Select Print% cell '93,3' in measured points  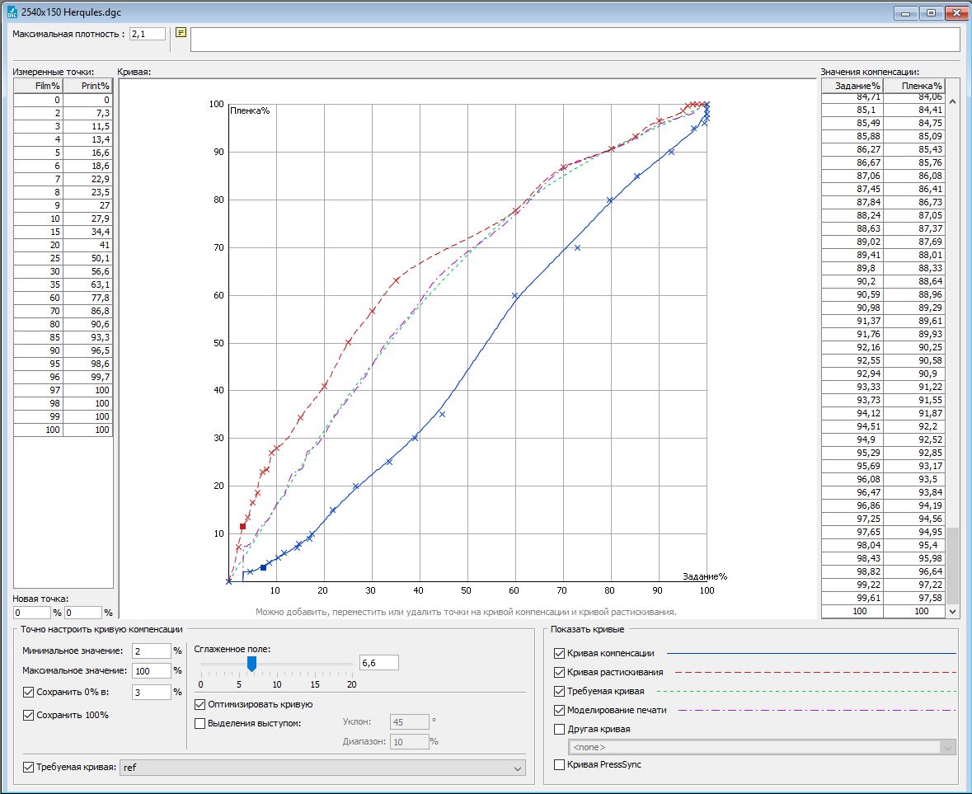88,337
